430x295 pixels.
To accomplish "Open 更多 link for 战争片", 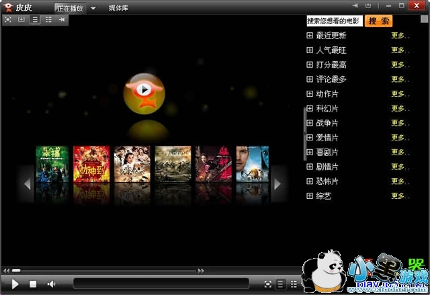I will [x=400, y=123].
